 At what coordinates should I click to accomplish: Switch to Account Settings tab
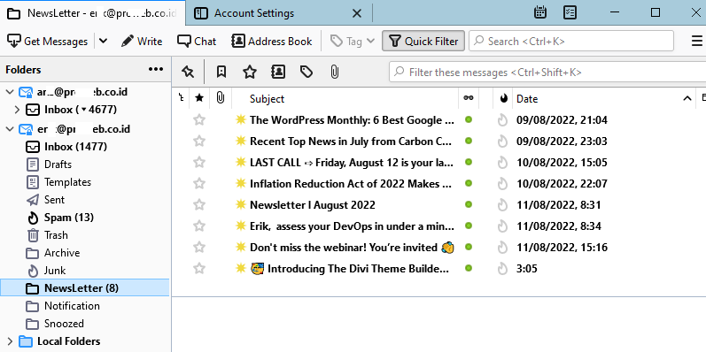[x=254, y=13]
